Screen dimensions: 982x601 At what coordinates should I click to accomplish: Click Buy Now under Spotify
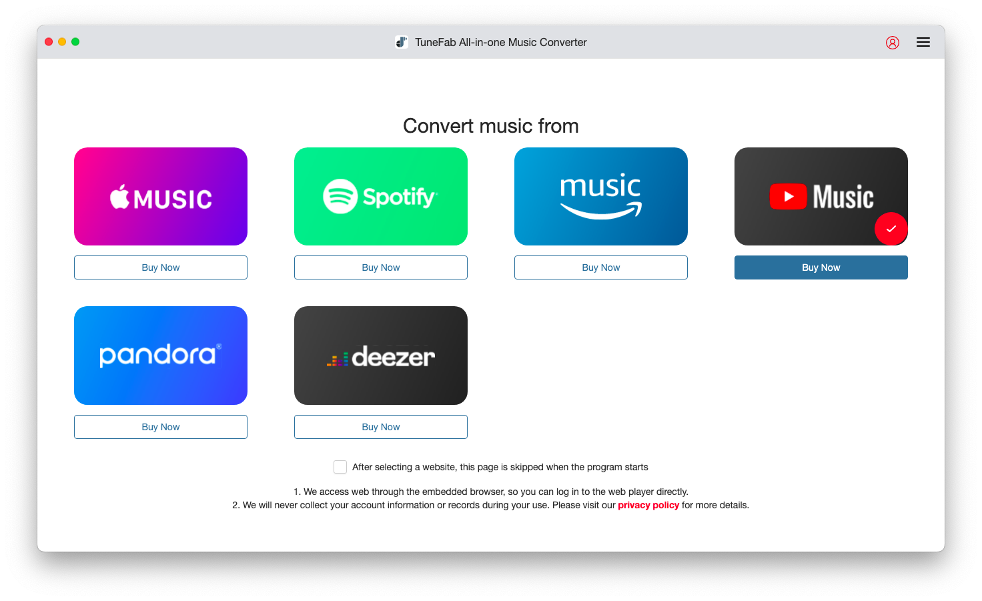pos(381,267)
